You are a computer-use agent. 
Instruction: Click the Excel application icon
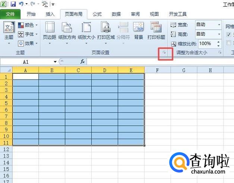point(3,4)
